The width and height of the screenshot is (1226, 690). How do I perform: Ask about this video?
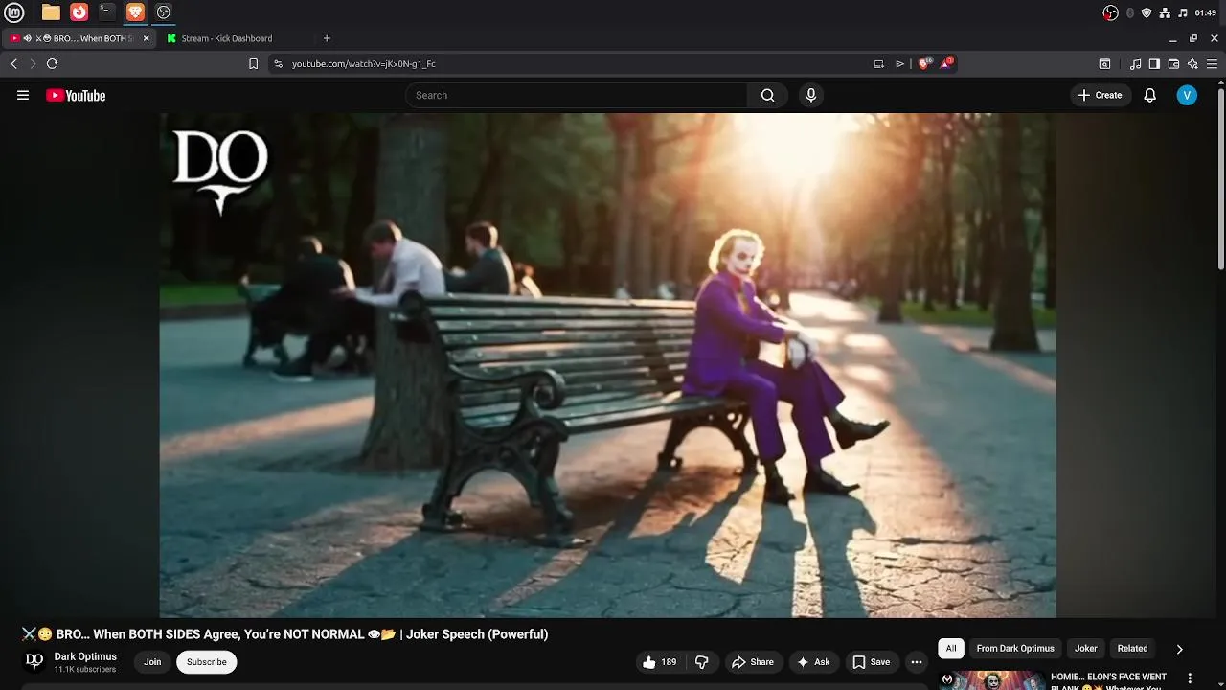(812, 662)
